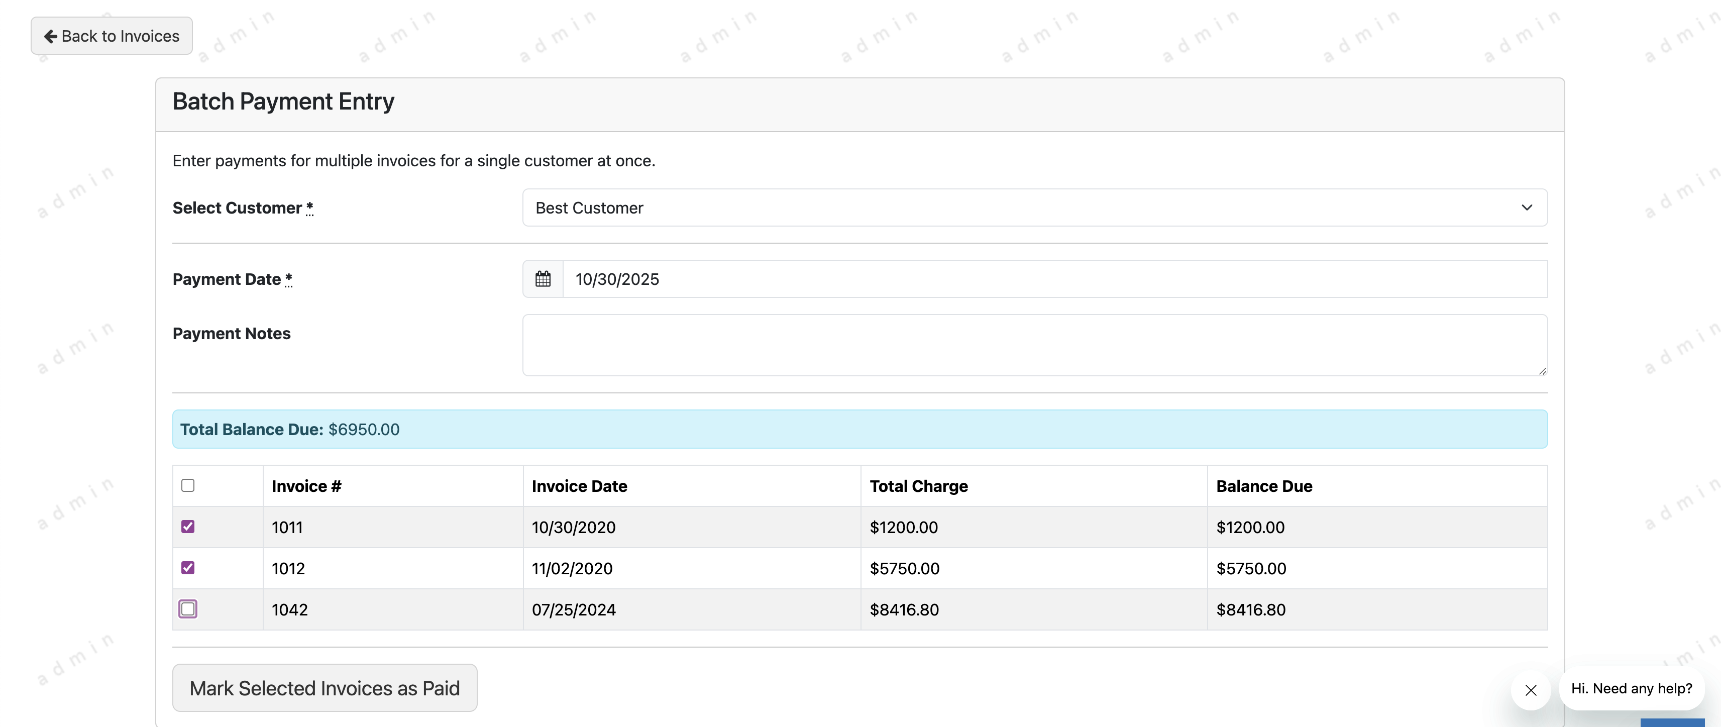The width and height of the screenshot is (1721, 727).
Task: Check invoice 1042 checkbox
Action: pyautogui.click(x=188, y=609)
